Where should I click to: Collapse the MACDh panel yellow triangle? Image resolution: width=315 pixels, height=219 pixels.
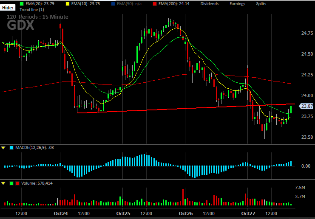[3, 148]
